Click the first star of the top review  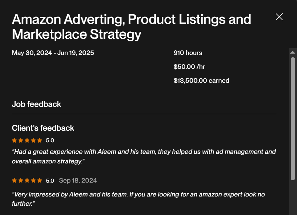[x=14, y=140]
